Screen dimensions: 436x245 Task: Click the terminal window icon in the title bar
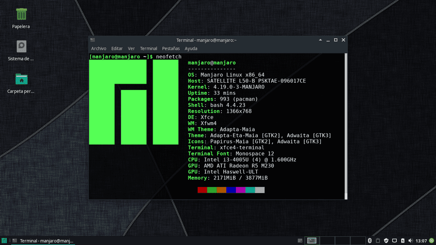(93, 40)
